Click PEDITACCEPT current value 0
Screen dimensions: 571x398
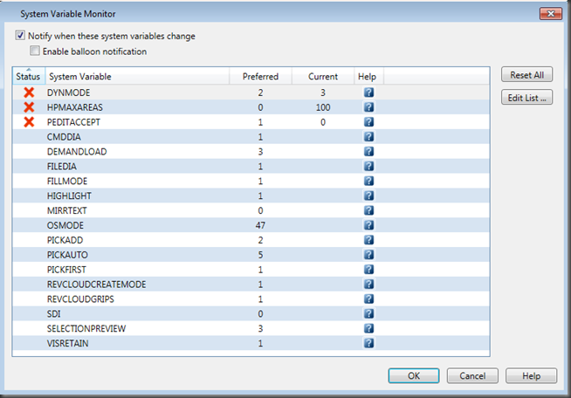click(x=323, y=122)
